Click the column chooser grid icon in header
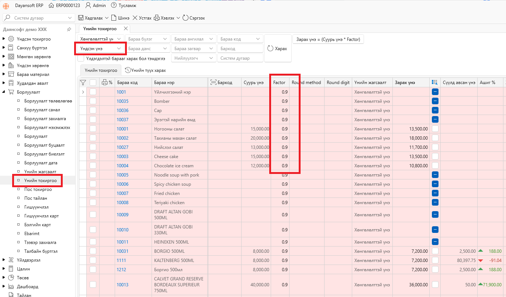The image size is (506, 297). 435,83
